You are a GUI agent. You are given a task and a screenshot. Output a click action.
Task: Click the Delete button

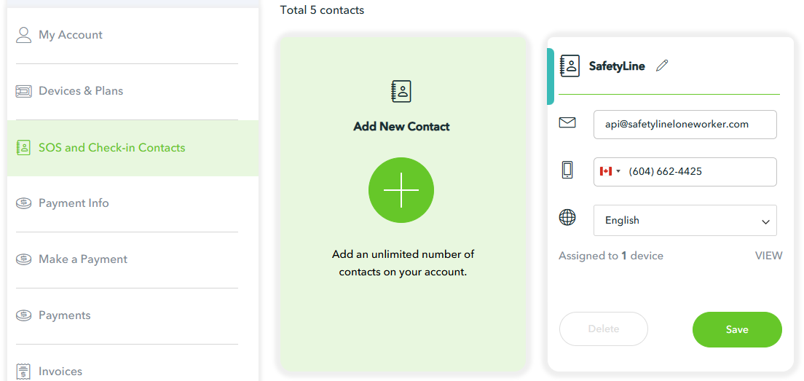coord(603,329)
